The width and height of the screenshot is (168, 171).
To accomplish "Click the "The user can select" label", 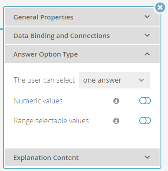I will click(44, 80).
